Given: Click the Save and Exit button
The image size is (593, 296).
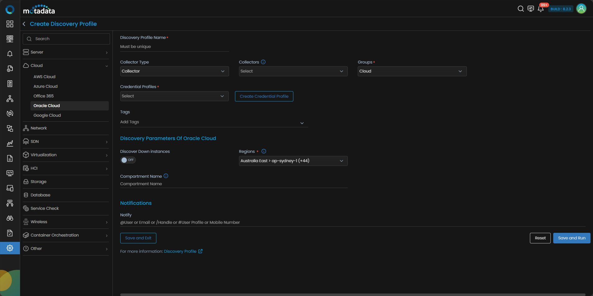Looking at the screenshot, I should (138, 238).
